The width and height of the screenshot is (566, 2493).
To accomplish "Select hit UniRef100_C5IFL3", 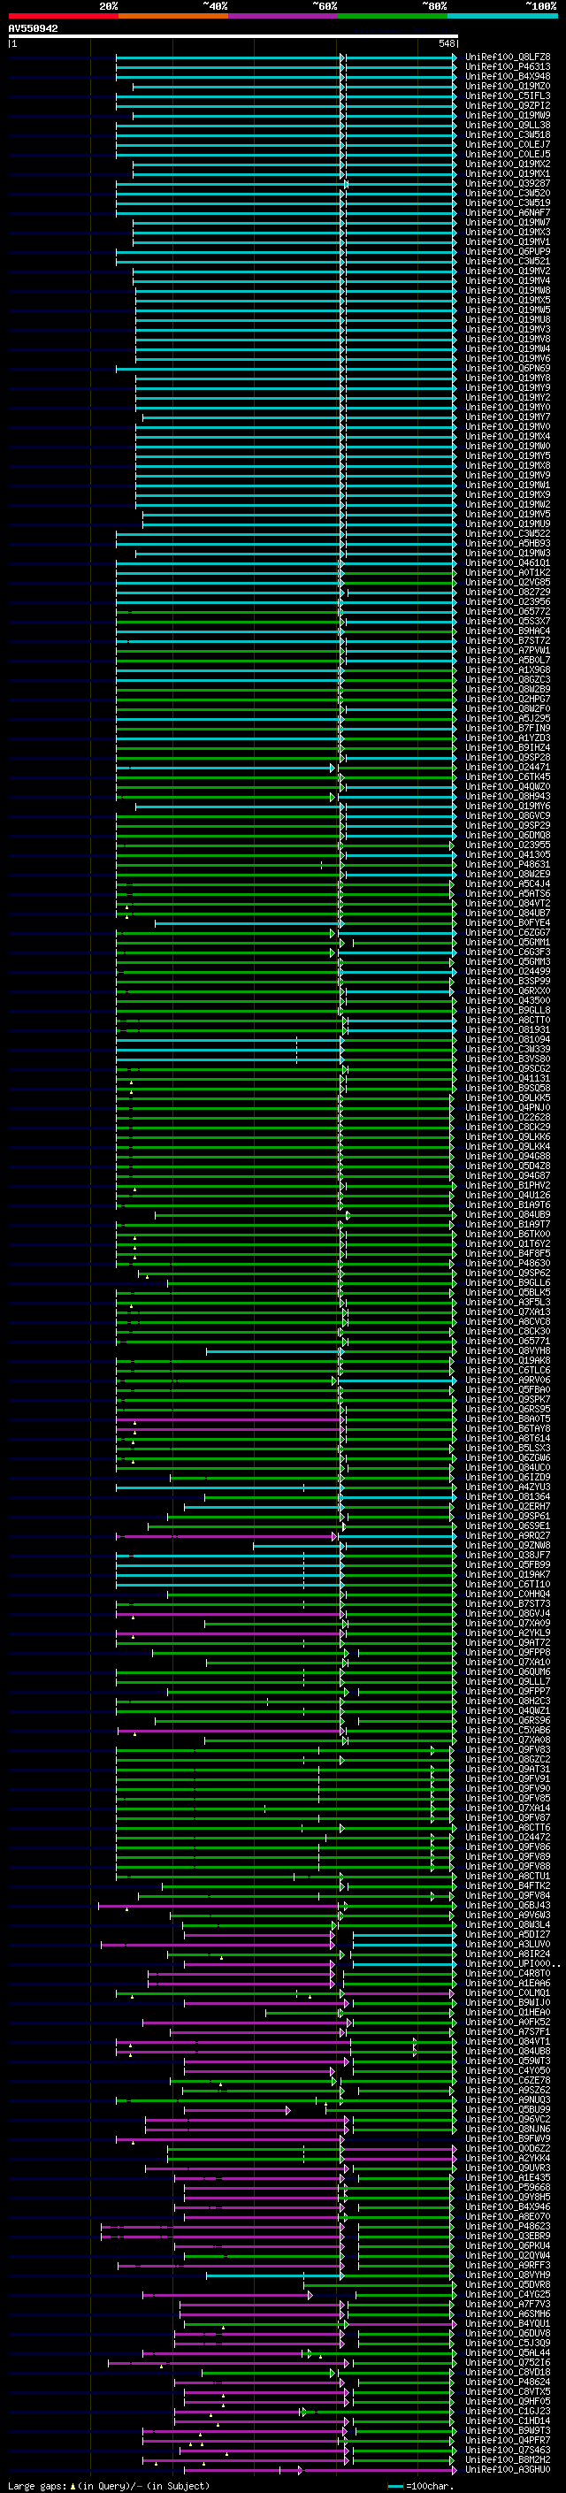I will (507, 96).
